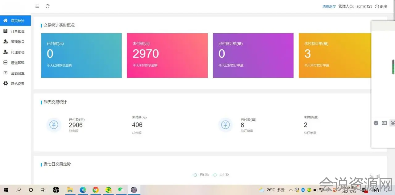Log out using the 退出 button

click(381, 6)
